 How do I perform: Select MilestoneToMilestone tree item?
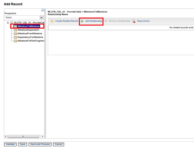[28, 26]
